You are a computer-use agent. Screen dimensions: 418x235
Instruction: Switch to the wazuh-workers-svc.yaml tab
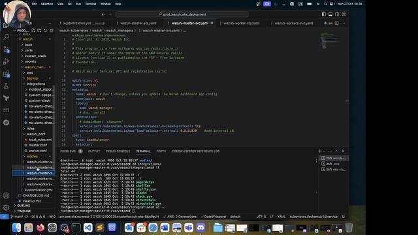coord(293,23)
